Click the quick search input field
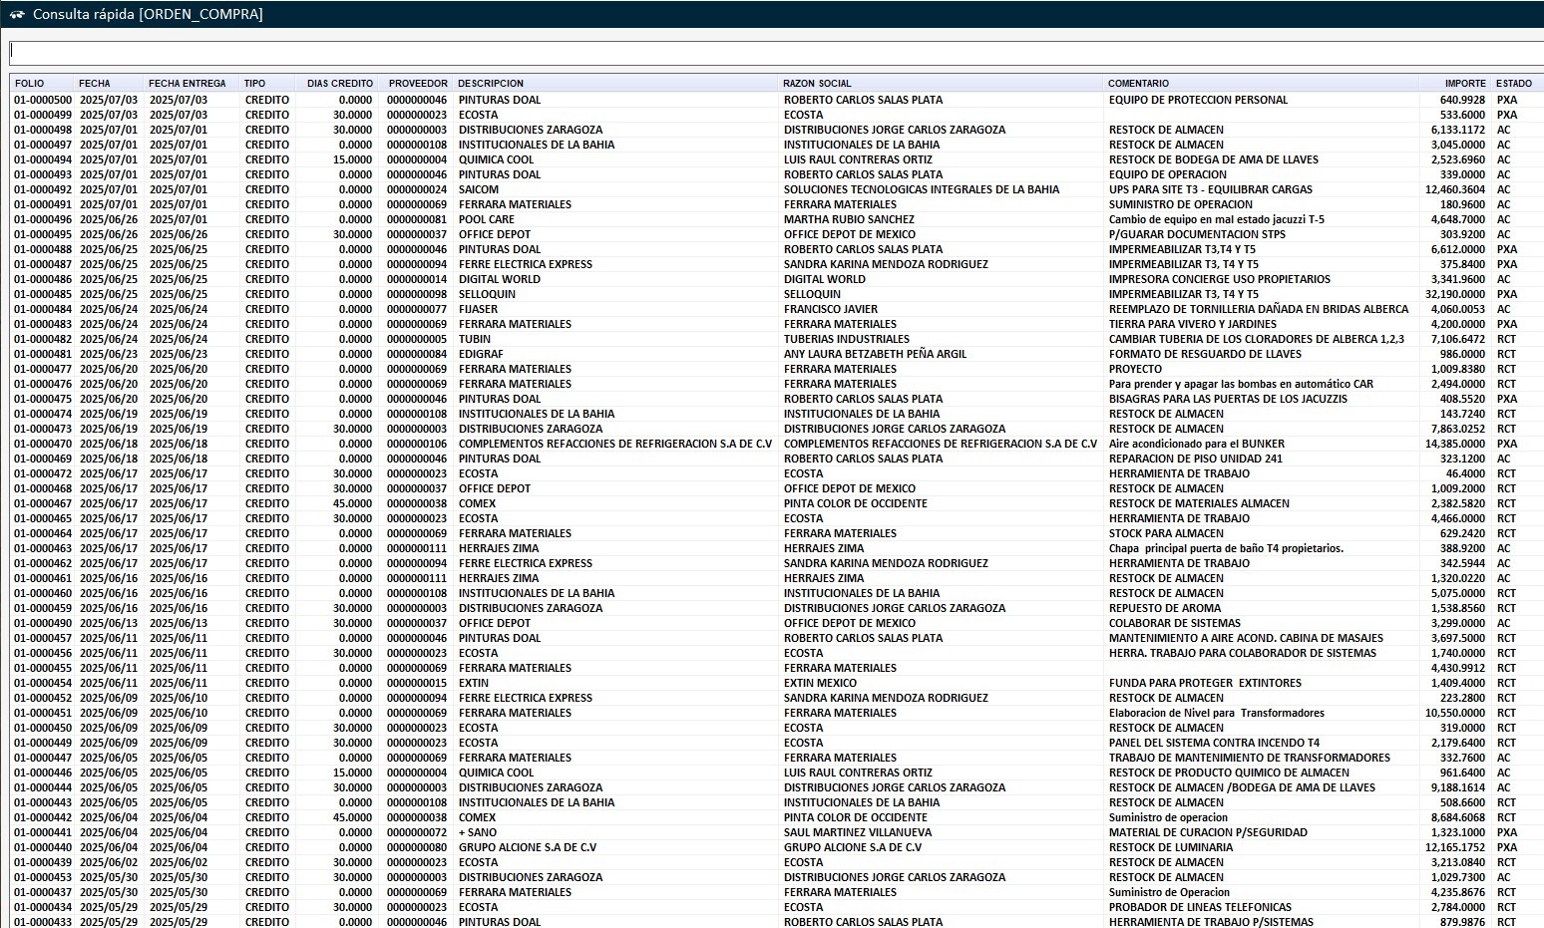The width and height of the screenshot is (1544, 928). (x=776, y=53)
